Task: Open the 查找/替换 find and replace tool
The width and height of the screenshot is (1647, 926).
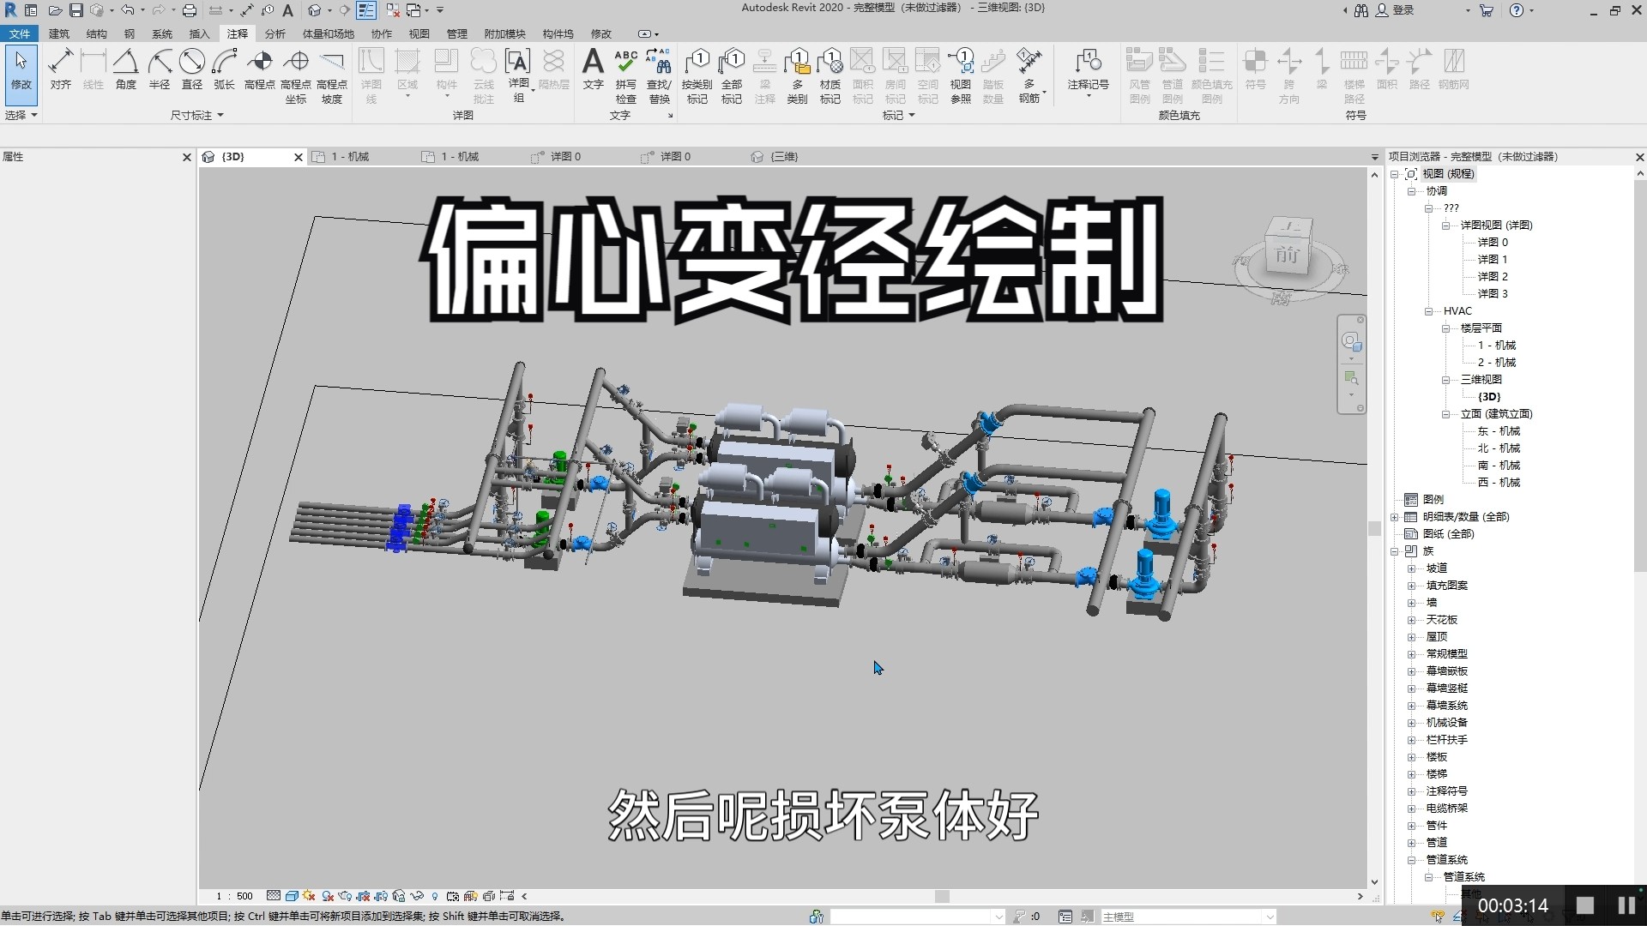Action: (659, 76)
